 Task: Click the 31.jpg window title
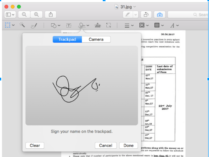tap(126, 7)
